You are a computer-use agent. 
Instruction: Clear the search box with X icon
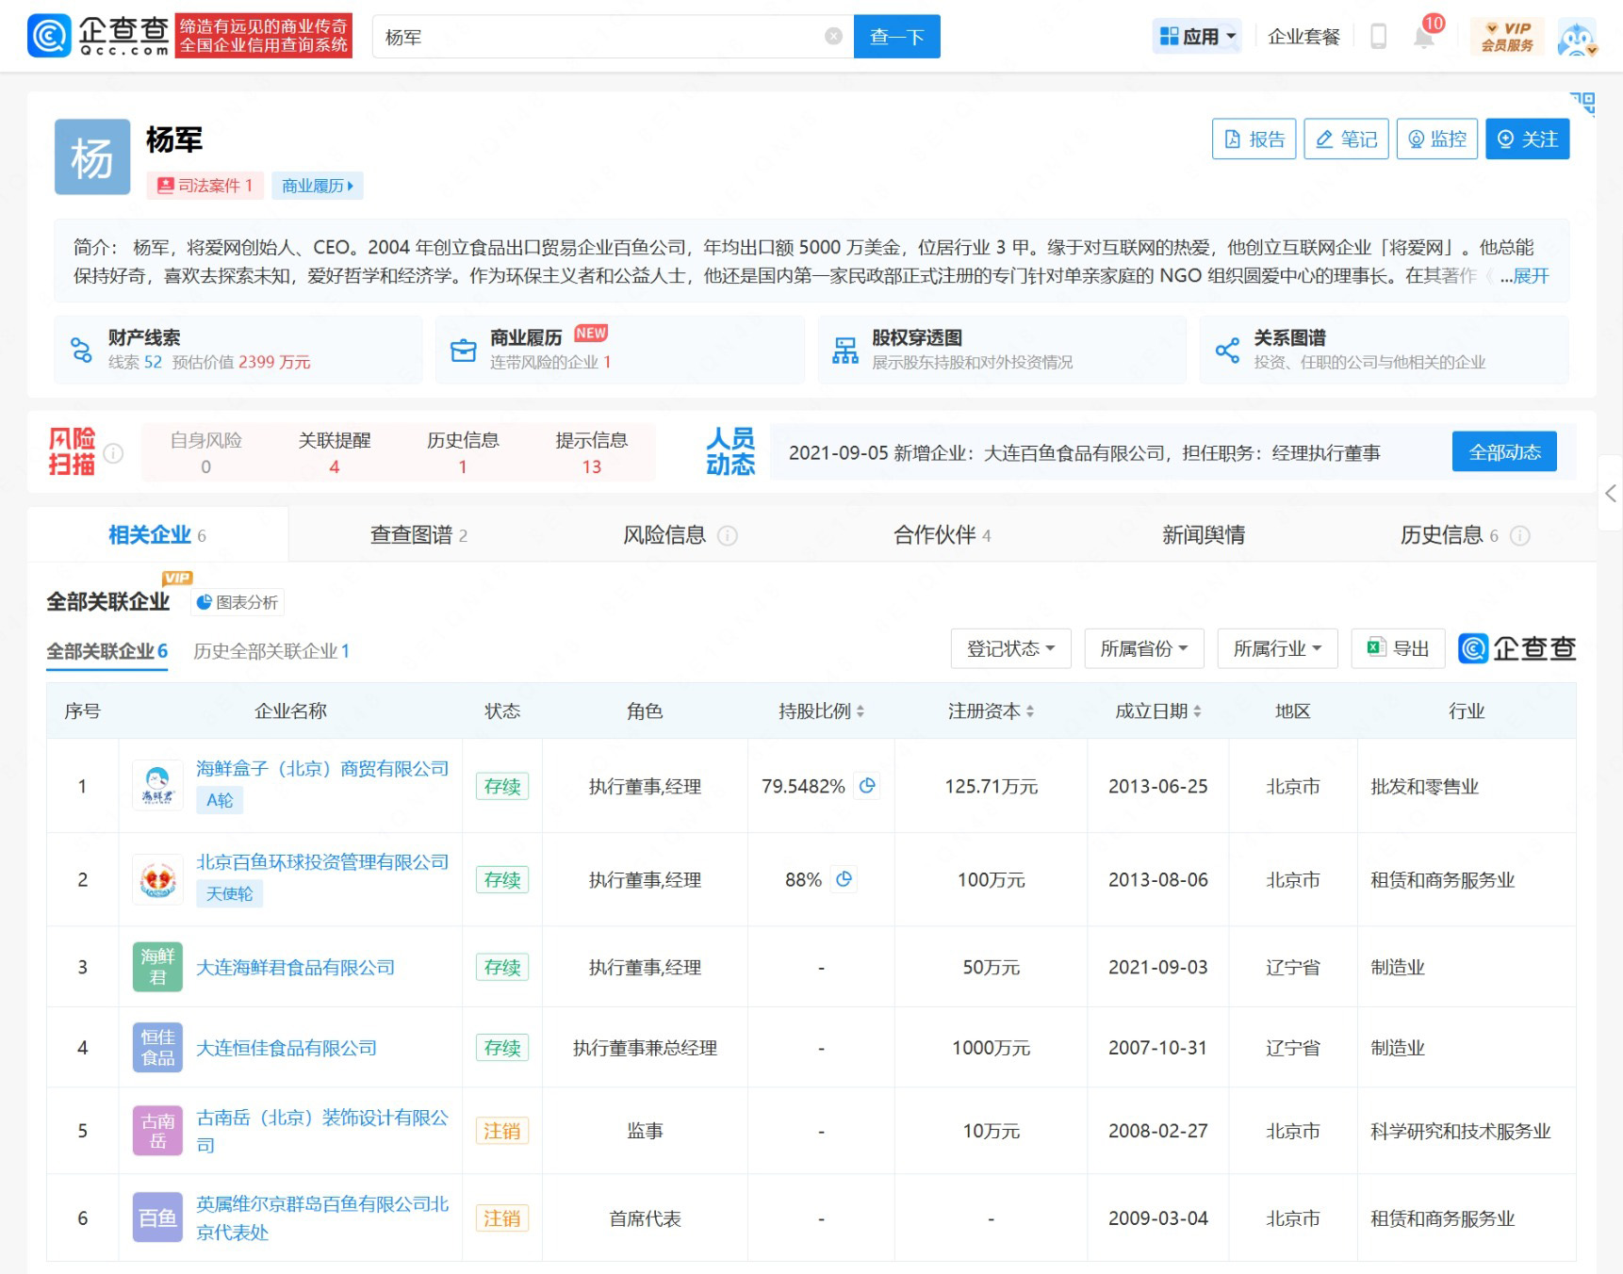(833, 37)
